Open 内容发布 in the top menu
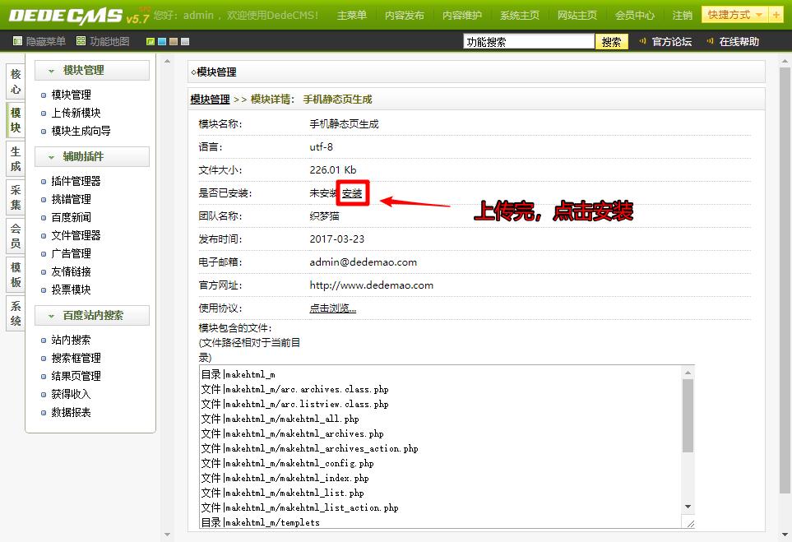The width and height of the screenshot is (792, 542). (x=405, y=16)
